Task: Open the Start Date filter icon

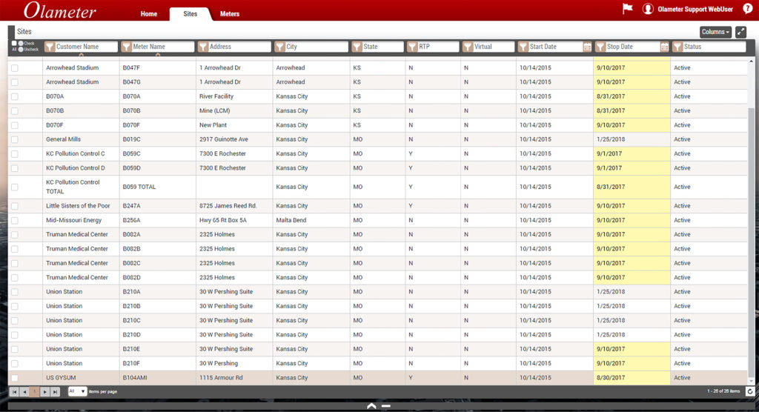Action: click(523, 47)
